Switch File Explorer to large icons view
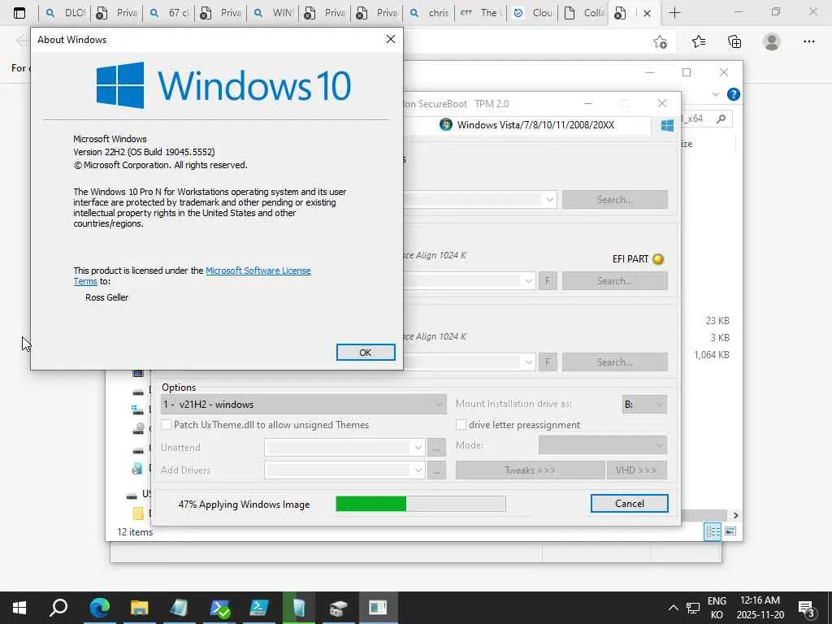This screenshot has width=832, height=624. tap(730, 531)
